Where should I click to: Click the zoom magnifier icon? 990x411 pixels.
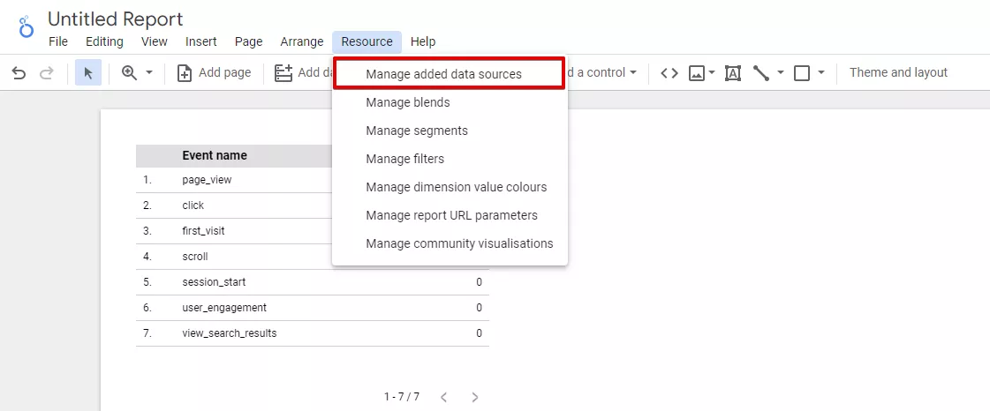click(x=130, y=73)
